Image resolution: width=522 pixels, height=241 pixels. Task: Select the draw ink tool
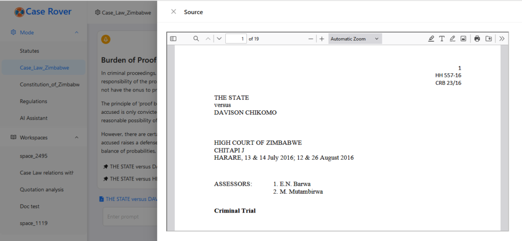pos(453,39)
